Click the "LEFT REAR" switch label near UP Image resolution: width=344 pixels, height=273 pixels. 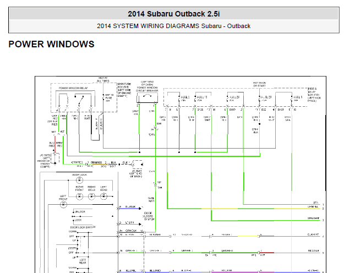83,261
